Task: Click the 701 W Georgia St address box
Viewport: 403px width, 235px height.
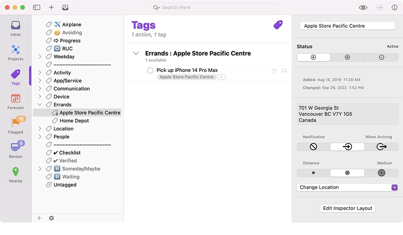Action: (x=348, y=114)
